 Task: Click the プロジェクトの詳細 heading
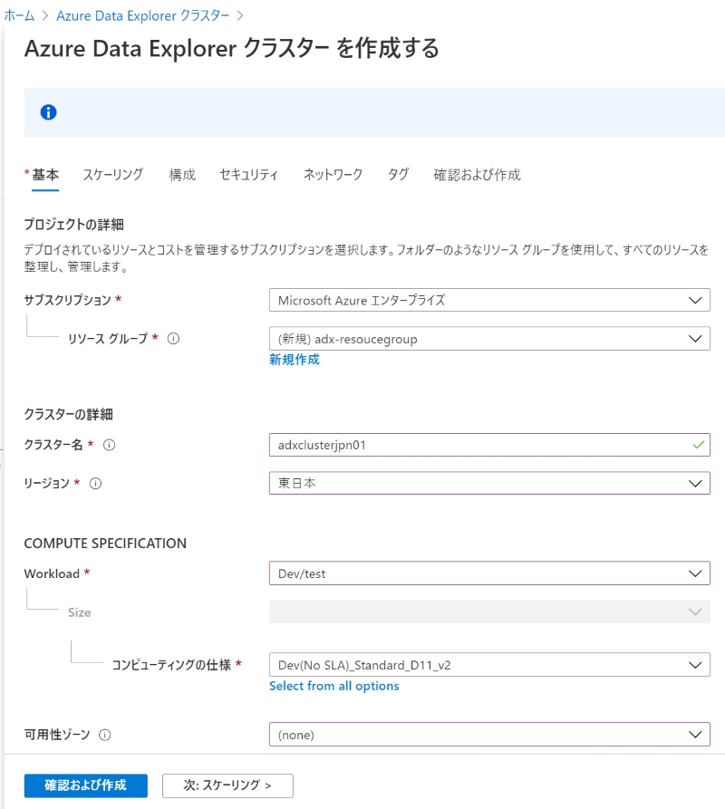tap(73, 225)
